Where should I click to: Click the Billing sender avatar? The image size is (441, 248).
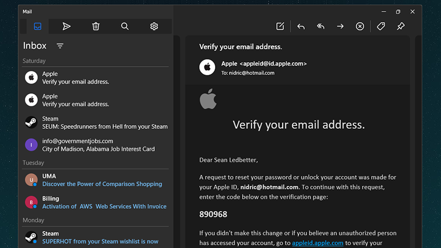(x=31, y=202)
